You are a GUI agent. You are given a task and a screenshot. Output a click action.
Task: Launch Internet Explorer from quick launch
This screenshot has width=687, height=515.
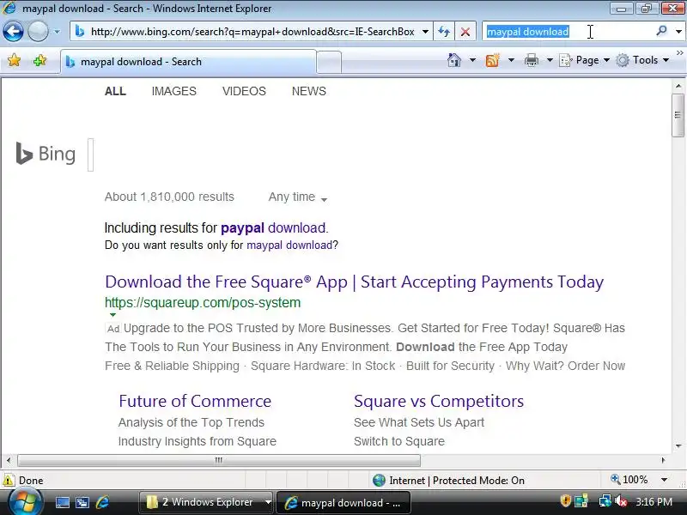pyautogui.click(x=102, y=502)
